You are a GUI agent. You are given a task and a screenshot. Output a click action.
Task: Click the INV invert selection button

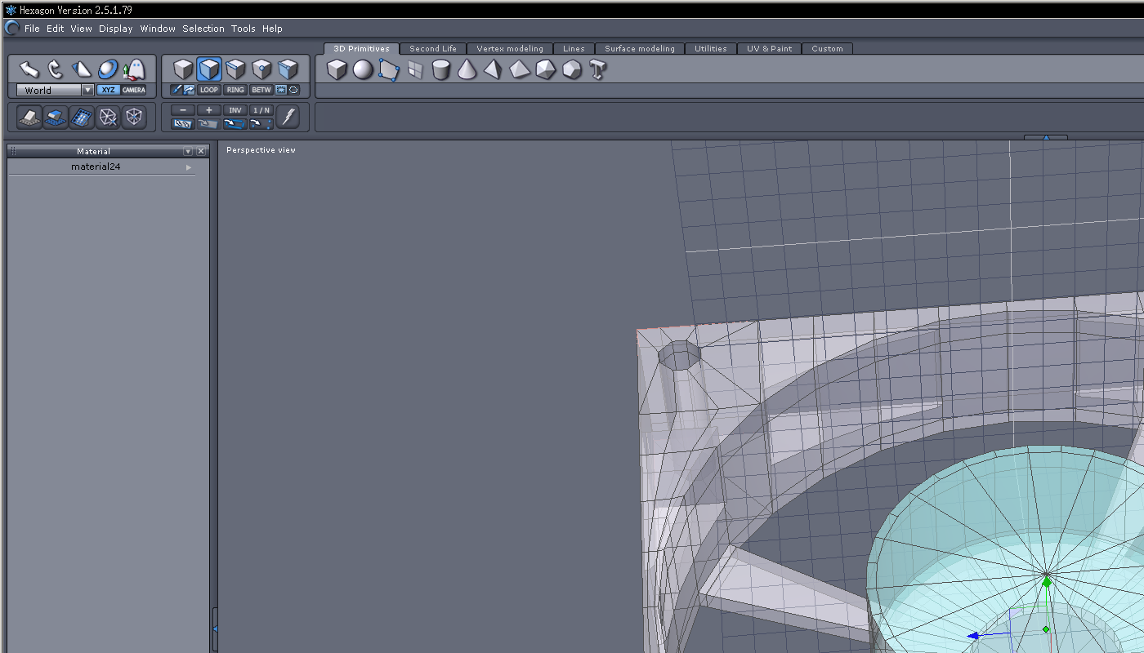click(235, 110)
